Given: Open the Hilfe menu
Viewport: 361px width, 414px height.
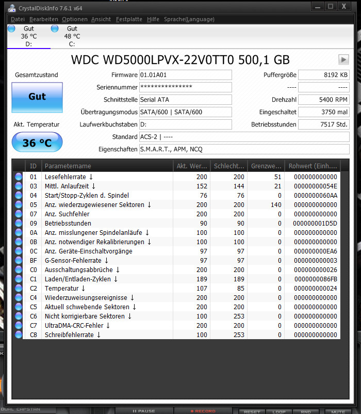Looking at the screenshot, I should tap(153, 19).
